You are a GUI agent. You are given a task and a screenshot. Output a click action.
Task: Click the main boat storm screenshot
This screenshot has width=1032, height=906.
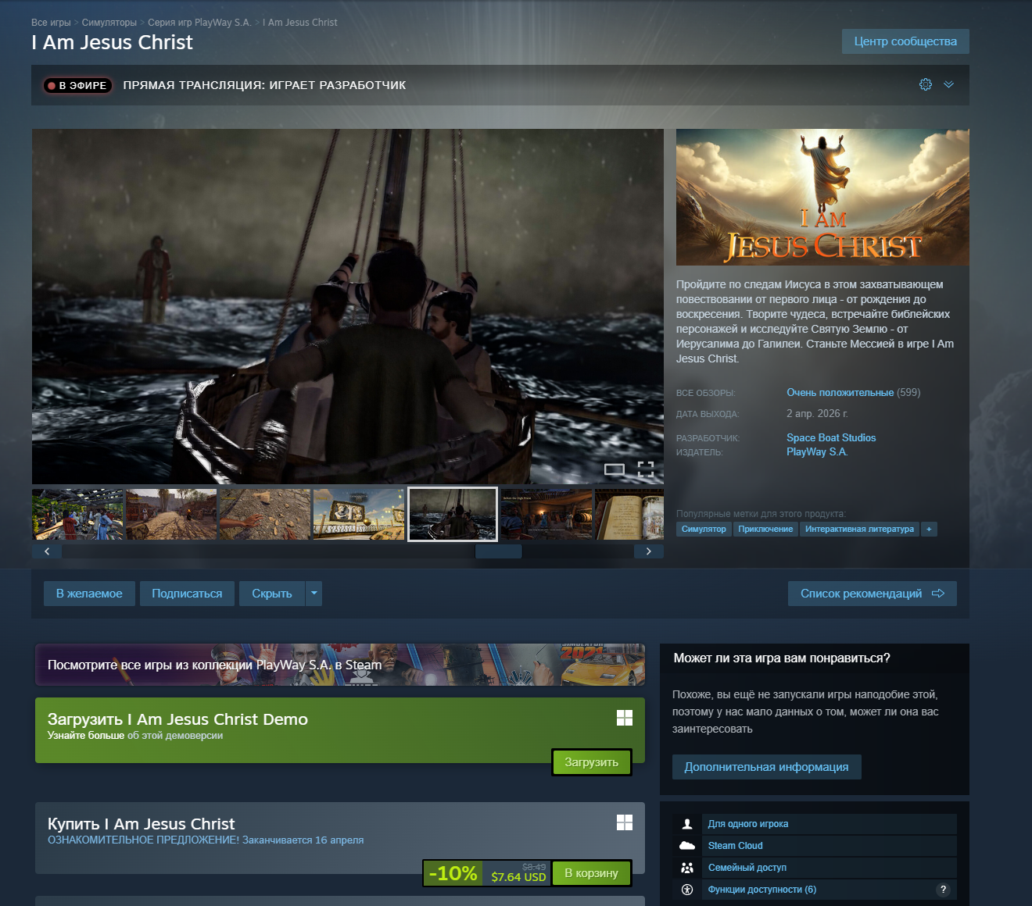(348, 306)
